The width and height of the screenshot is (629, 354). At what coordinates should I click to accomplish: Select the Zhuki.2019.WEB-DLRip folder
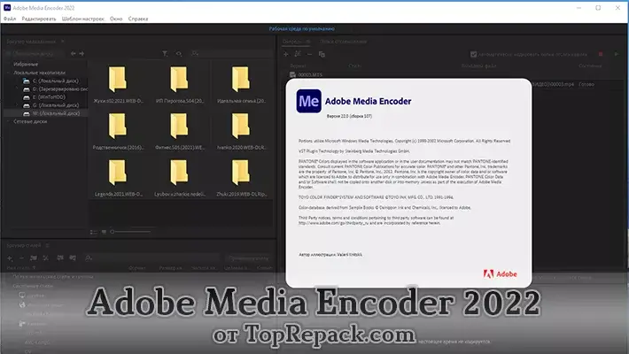[x=241, y=178]
